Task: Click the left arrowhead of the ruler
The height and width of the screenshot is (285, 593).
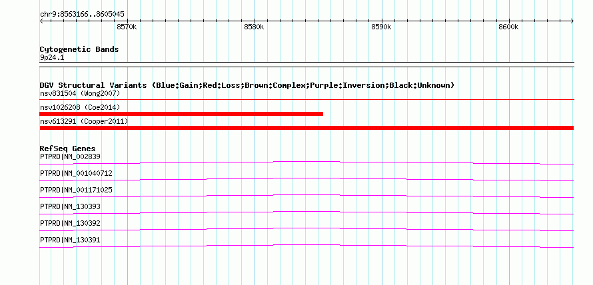Action: (41, 21)
